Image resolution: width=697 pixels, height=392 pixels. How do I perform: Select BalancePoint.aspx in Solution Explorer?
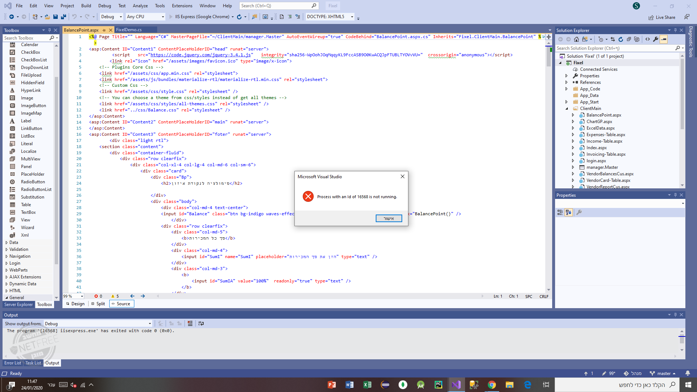point(603,115)
